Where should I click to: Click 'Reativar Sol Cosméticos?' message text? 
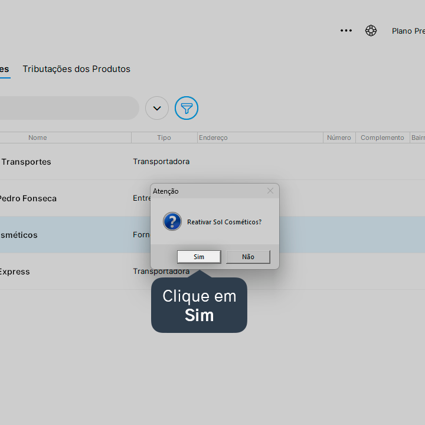coord(224,222)
